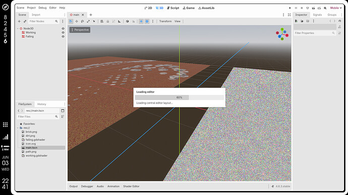Open the Mobile renderer dropdown
The image size is (348, 195).
coord(336,8)
